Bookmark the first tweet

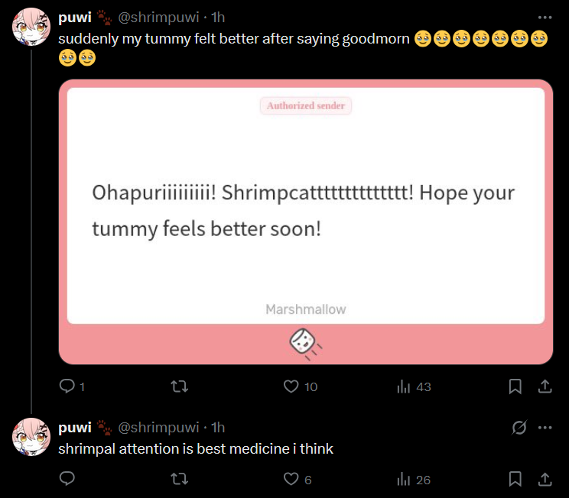pyautogui.click(x=515, y=386)
